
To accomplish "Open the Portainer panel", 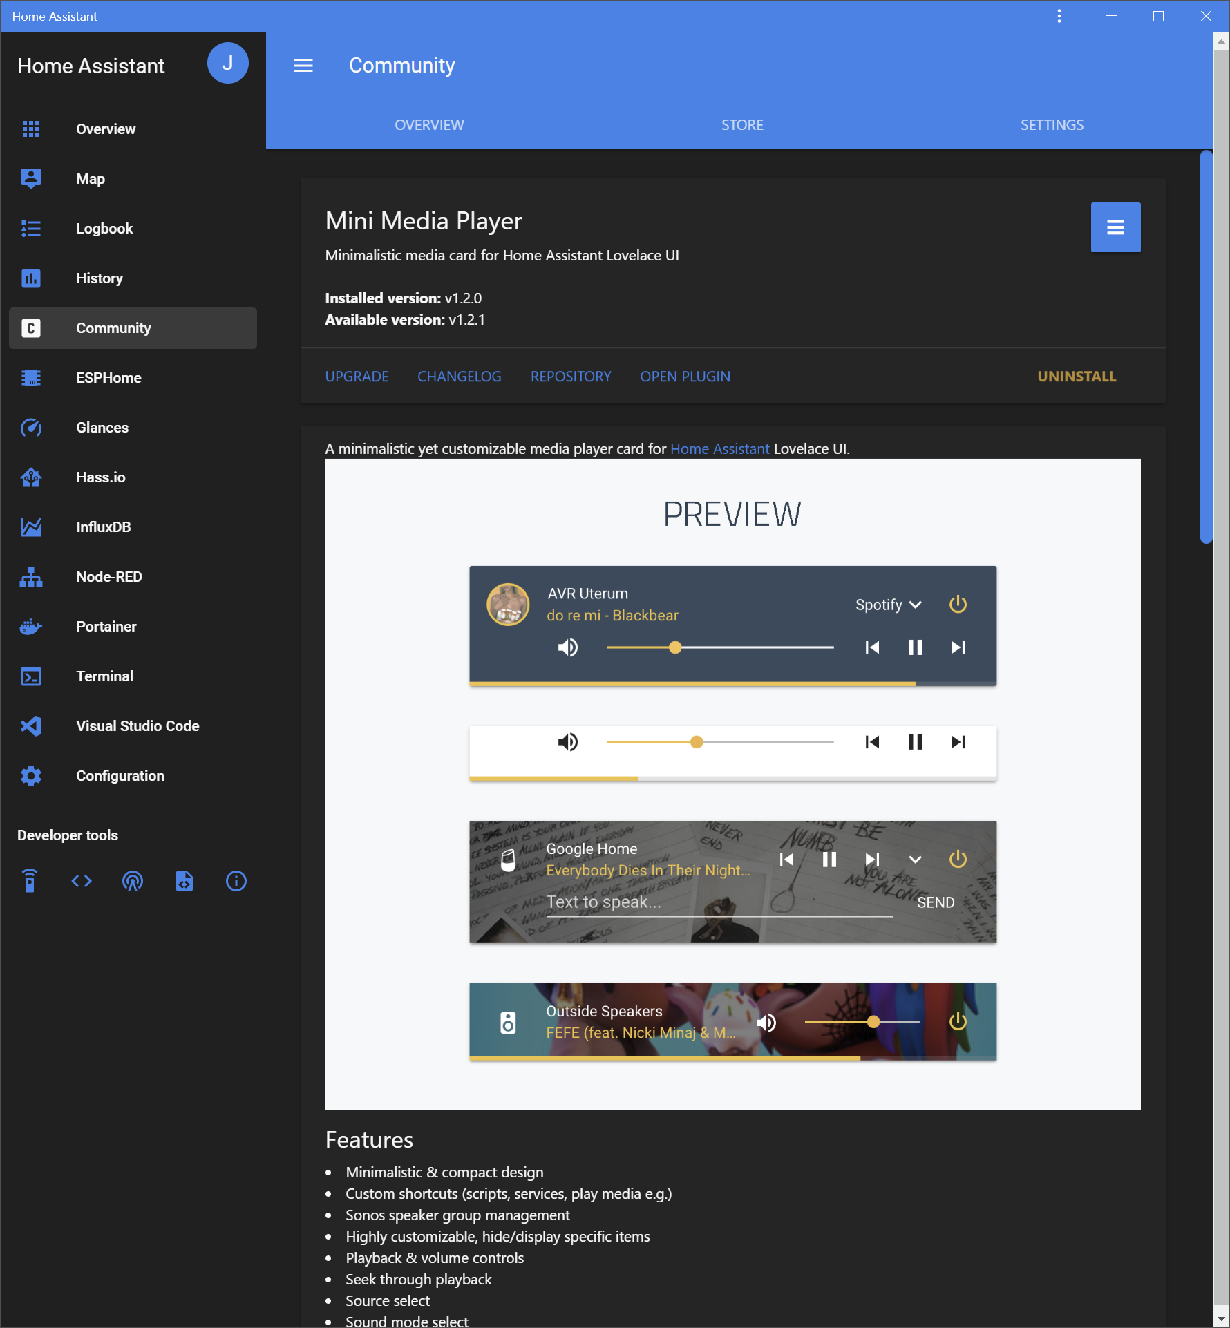I will click(133, 627).
